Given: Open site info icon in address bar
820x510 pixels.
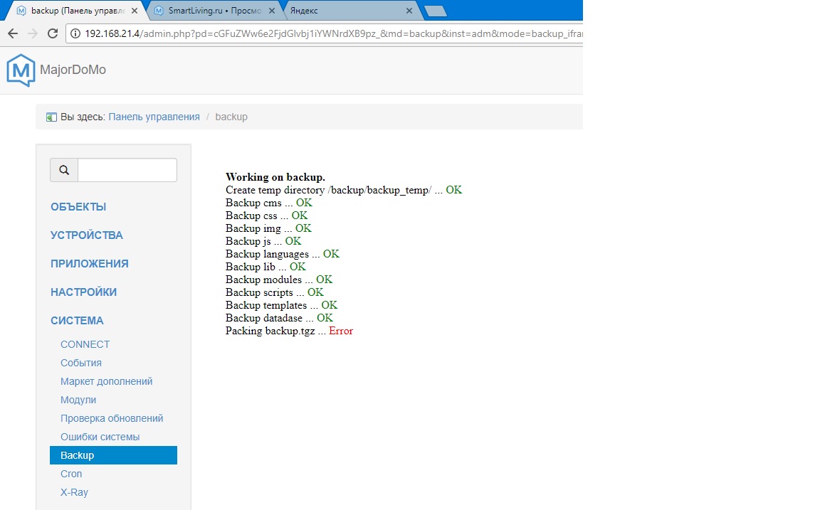Looking at the screenshot, I should pos(76,33).
